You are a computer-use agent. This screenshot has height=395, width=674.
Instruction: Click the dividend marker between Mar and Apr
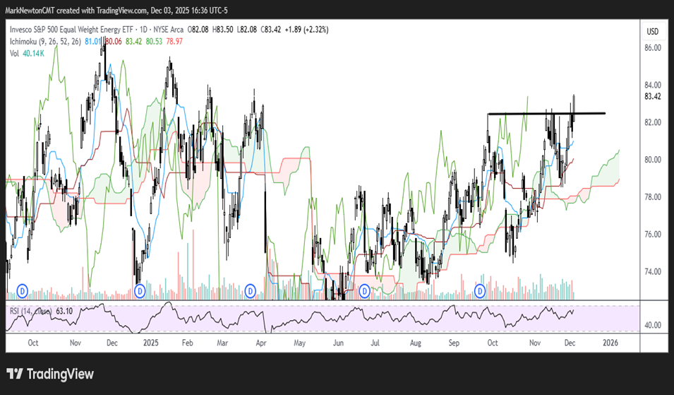click(x=250, y=290)
